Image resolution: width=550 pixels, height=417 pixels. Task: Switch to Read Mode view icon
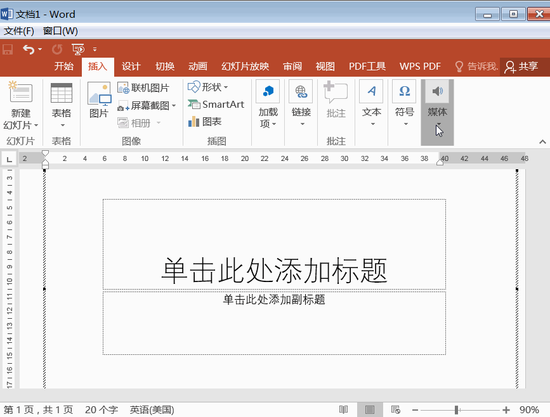point(343,409)
